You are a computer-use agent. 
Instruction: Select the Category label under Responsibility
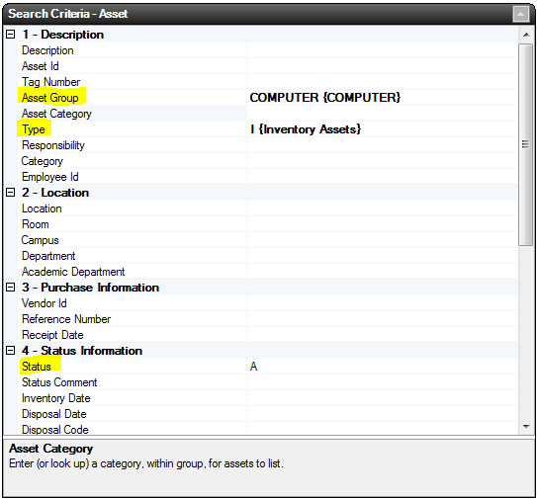point(43,161)
